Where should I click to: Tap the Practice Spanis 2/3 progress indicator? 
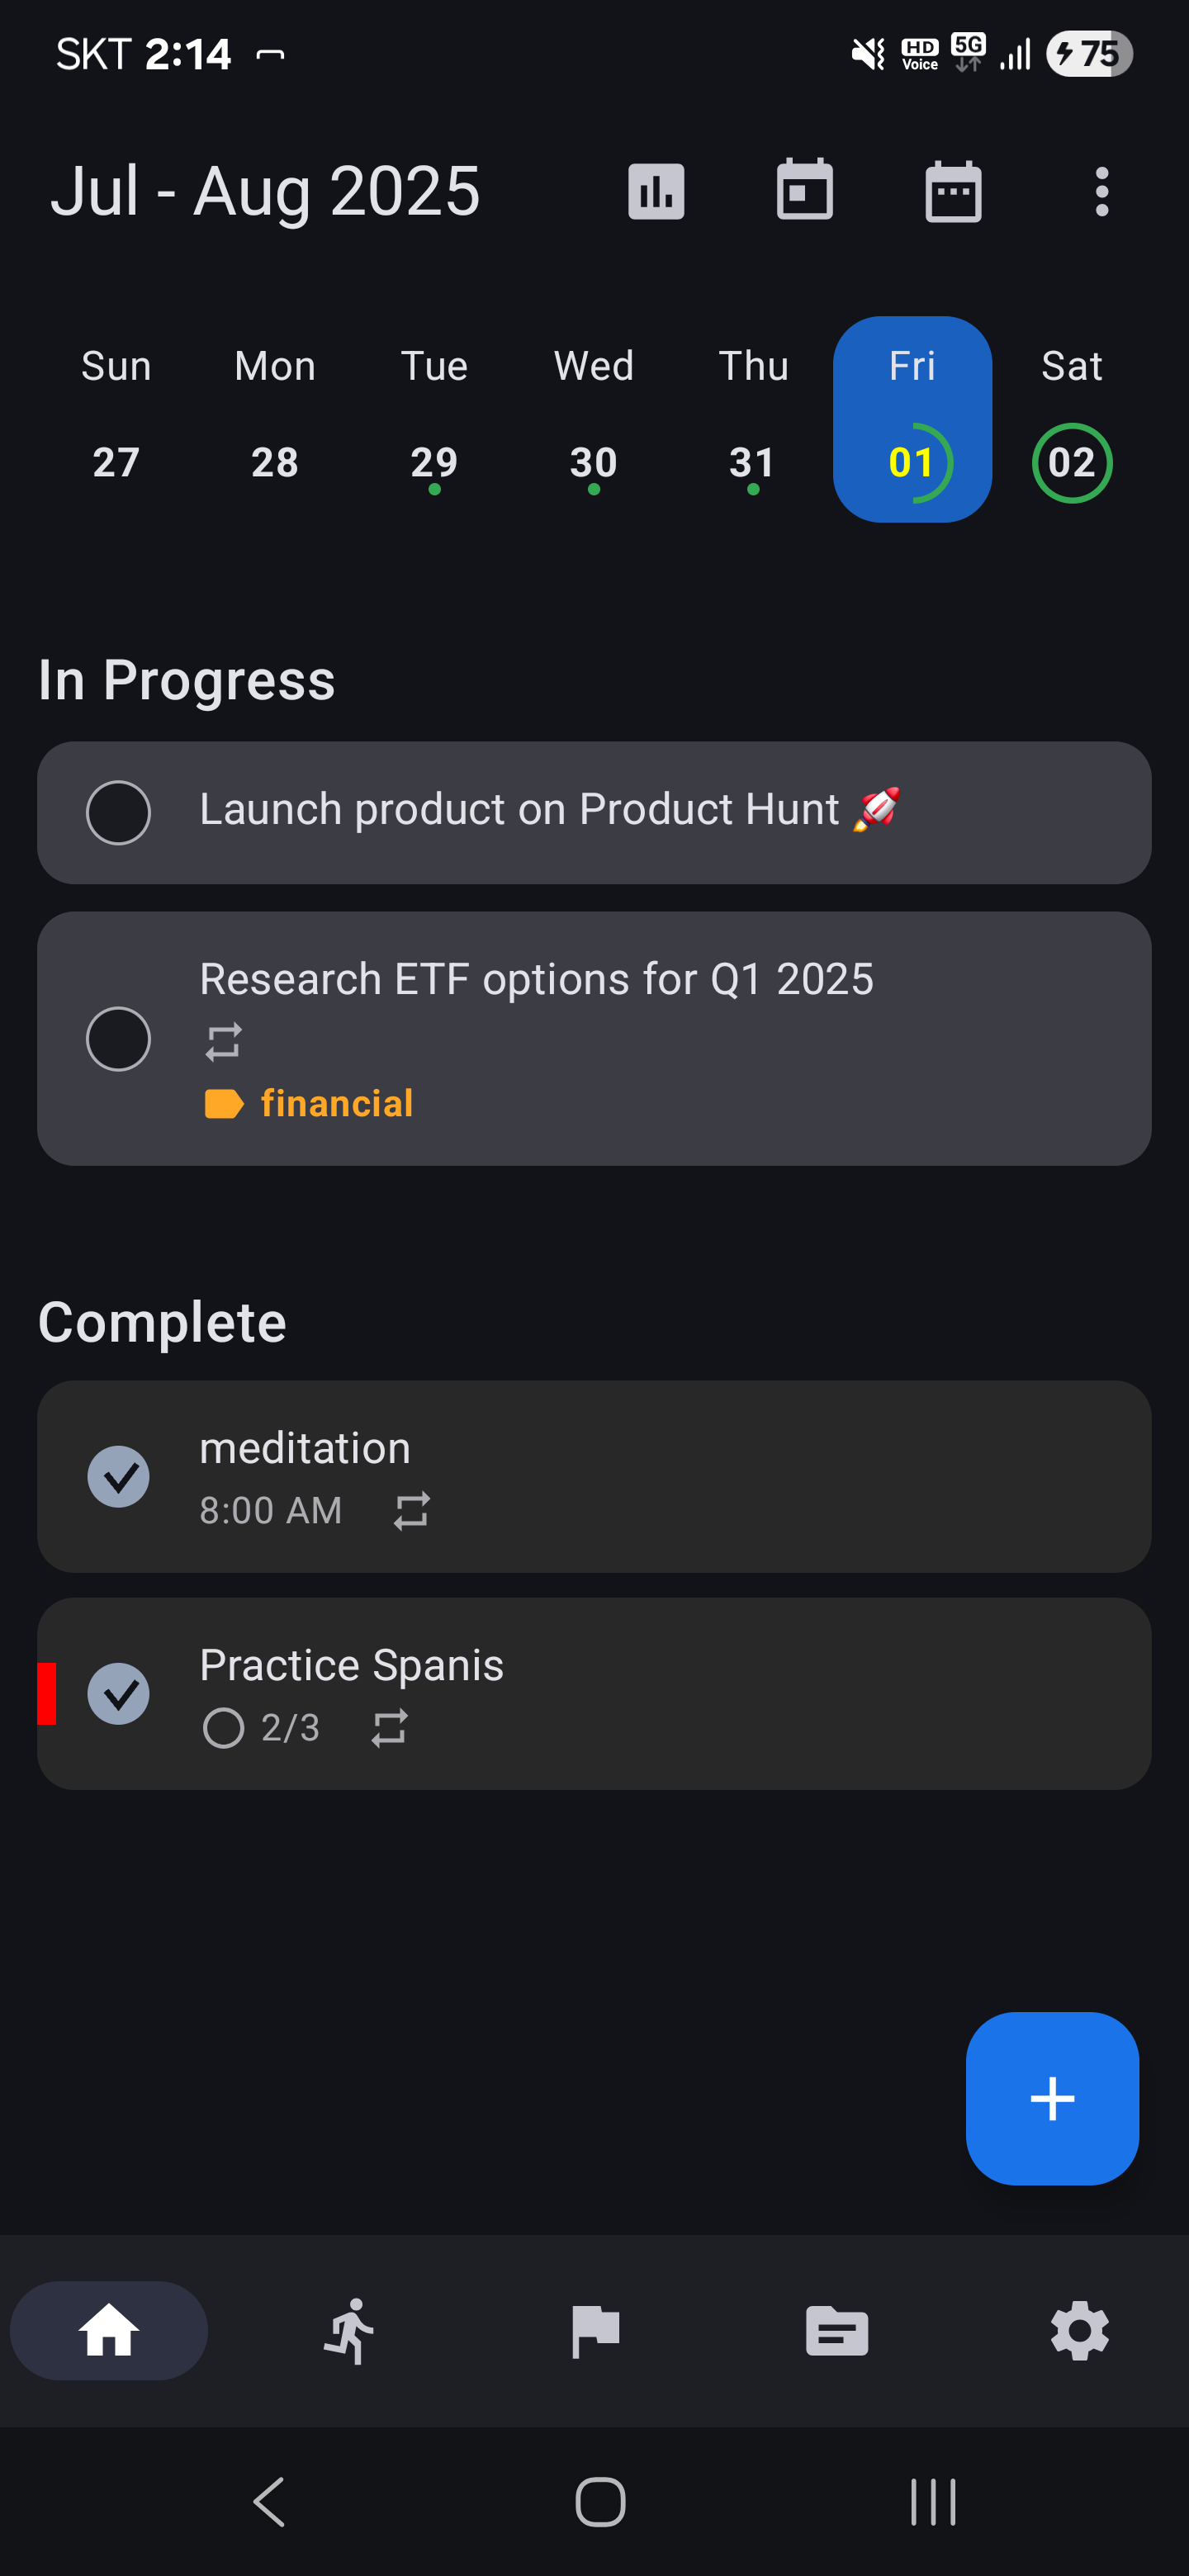(261, 1728)
